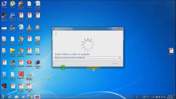Open the Screen Recorder shortcut icon
Screen dimensions: 176x99
pos(38,41)
